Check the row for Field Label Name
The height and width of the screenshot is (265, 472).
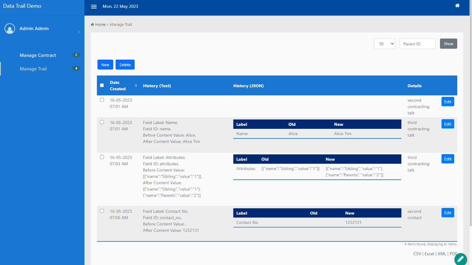[x=102, y=122]
